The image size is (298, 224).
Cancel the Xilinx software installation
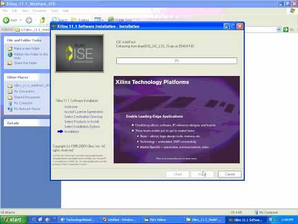230,174
